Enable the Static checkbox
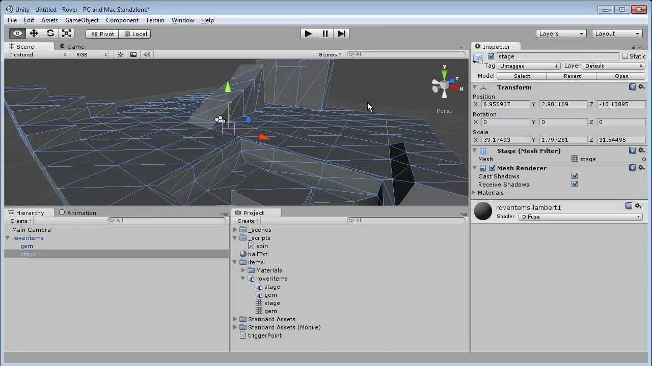Viewport: 652px width, 366px height. click(625, 56)
